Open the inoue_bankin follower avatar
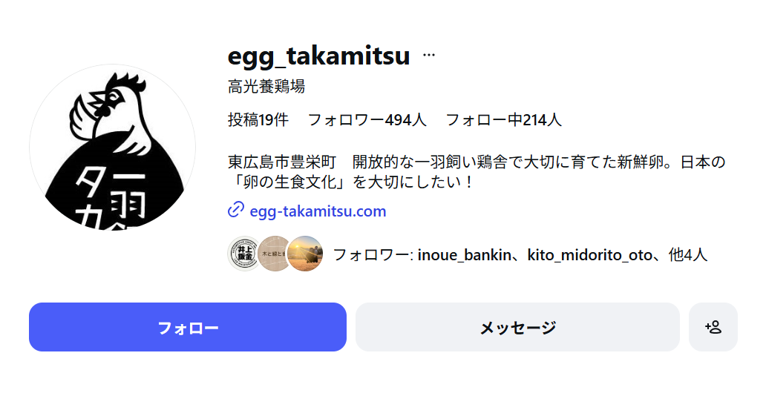Viewport: 766px width, 393px height. click(243, 254)
